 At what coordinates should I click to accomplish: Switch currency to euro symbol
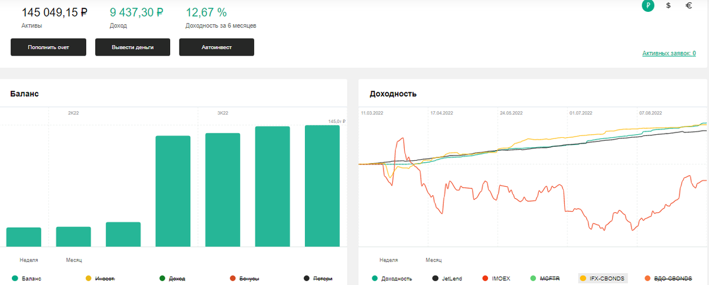click(688, 5)
